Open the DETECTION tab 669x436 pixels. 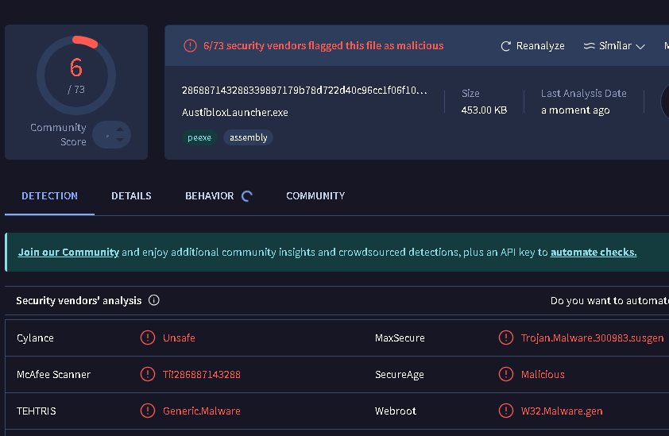pyautogui.click(x=49, y=196)
